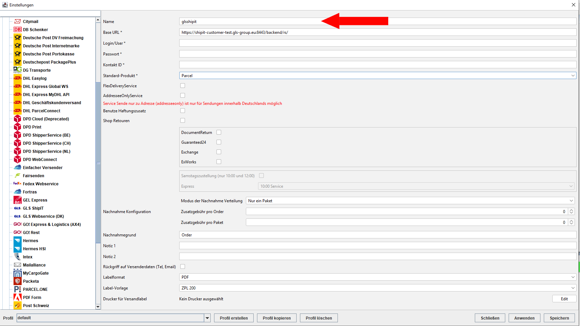Viewport: 580px width, 326px height.
Task: Enable the FlexDeliveryService checkbox
Action: tap(183, 86)
